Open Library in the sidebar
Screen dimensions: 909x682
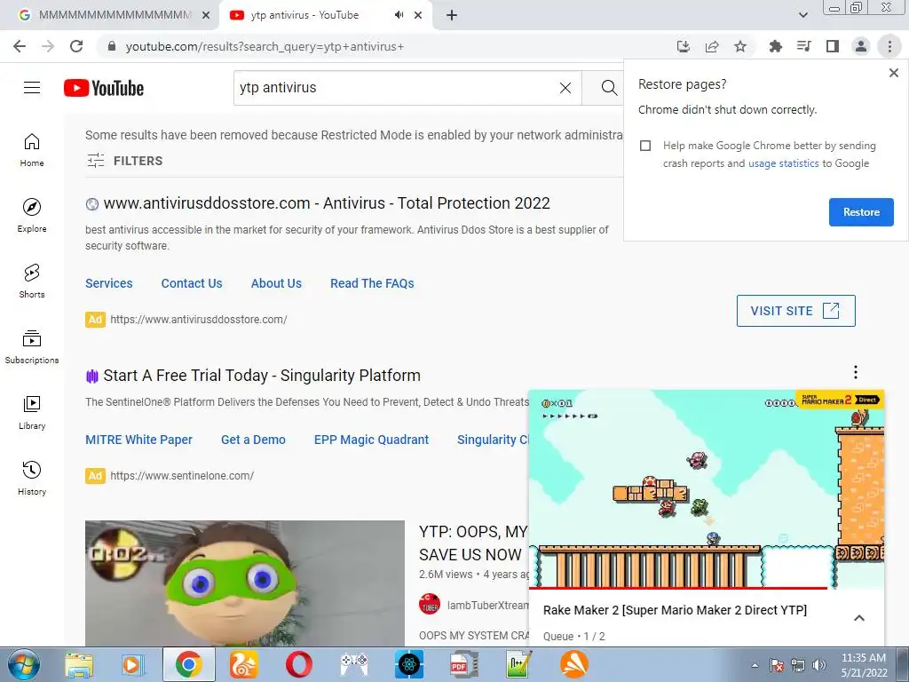click(x=32, y=412)
